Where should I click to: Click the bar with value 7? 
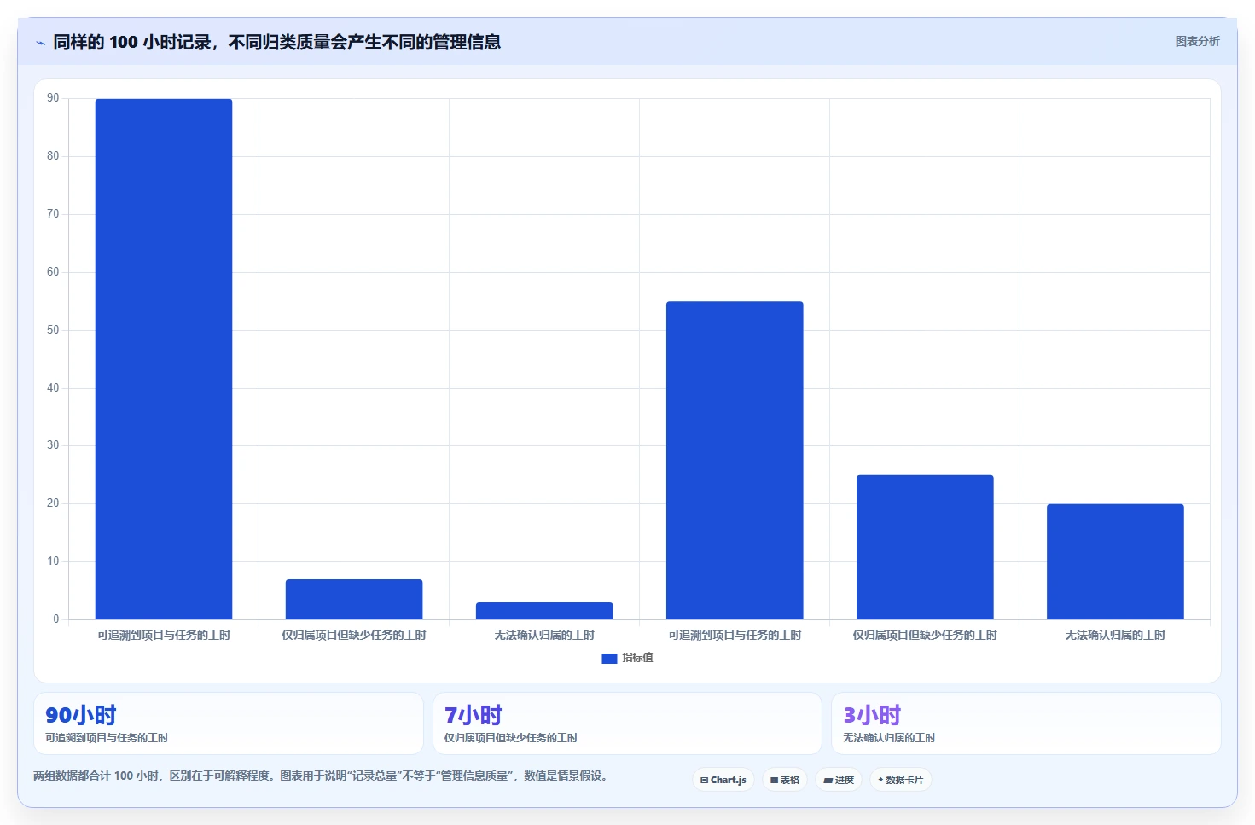coord(354,599)
